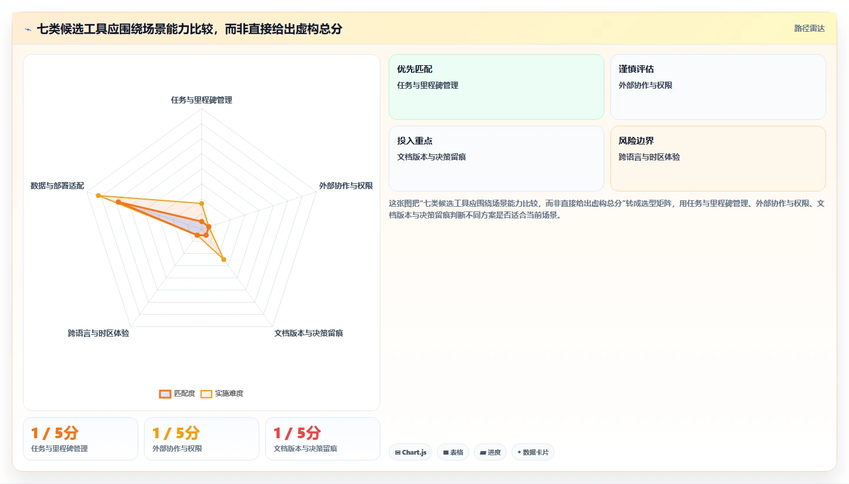Click the radar axis label 文档版本与决策留痕

click(309, 333)
